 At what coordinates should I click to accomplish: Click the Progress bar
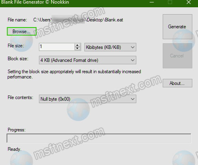[99, 138]
